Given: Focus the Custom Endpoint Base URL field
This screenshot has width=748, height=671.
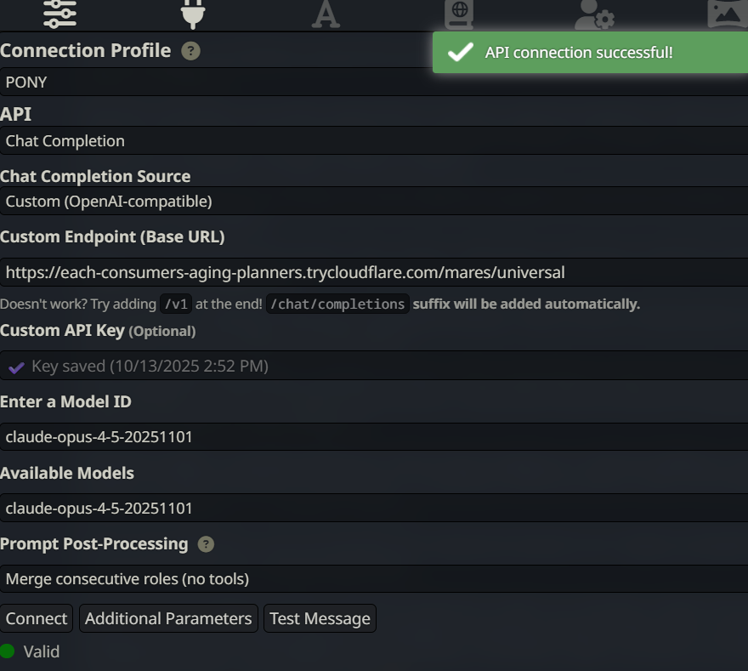Looking at the screenshot, I should (374, 273).
